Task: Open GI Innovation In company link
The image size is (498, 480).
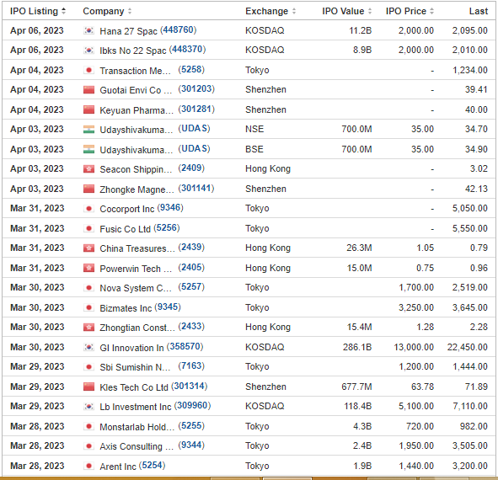Action: pos(131,348)
